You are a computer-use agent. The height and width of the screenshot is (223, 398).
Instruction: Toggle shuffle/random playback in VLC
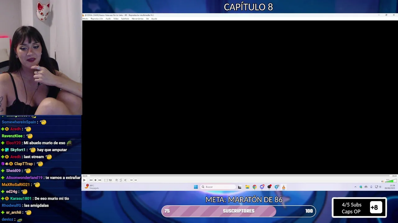point(125,180)
